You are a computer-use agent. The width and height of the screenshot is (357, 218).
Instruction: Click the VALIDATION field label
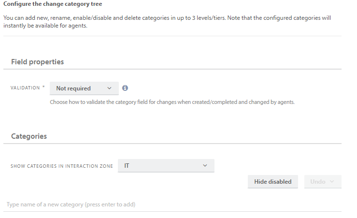click(x=25, y=88)
